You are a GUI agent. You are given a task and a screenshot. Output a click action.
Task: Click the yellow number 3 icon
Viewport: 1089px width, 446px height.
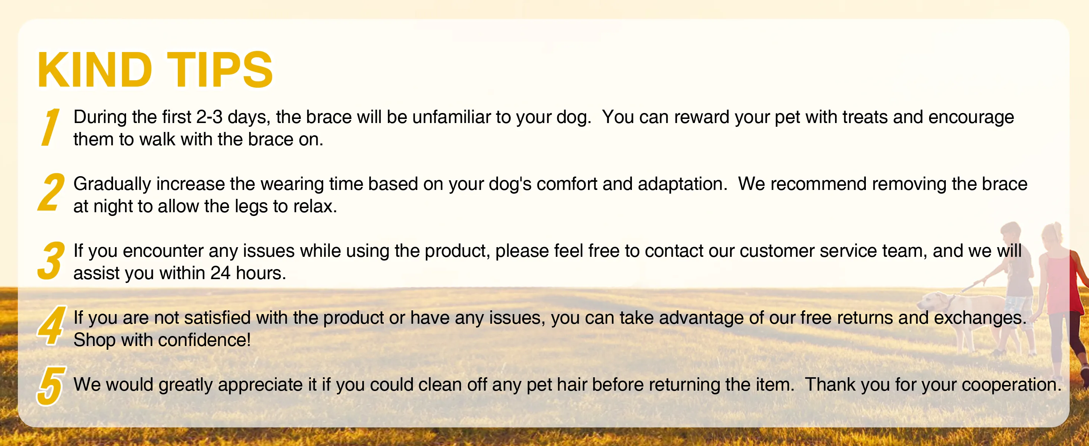pyautogui.click(x=51, y=261)
